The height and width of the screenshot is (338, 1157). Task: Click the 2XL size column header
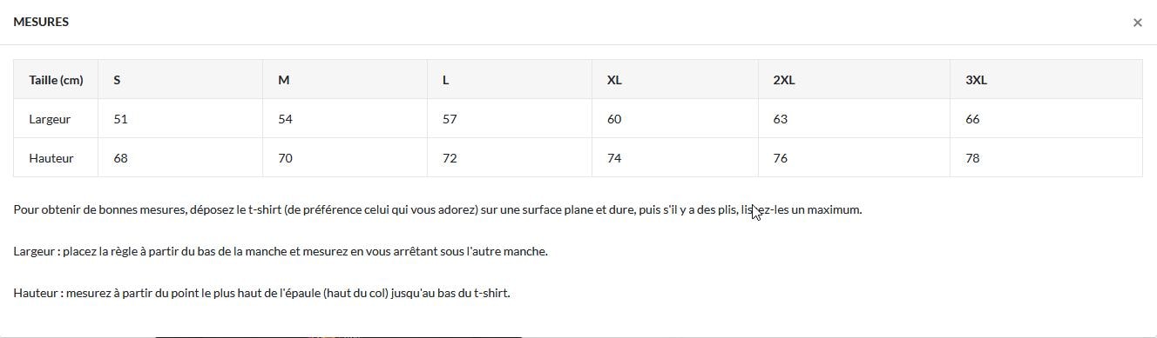pyautogui.click(x=854, y=80)
